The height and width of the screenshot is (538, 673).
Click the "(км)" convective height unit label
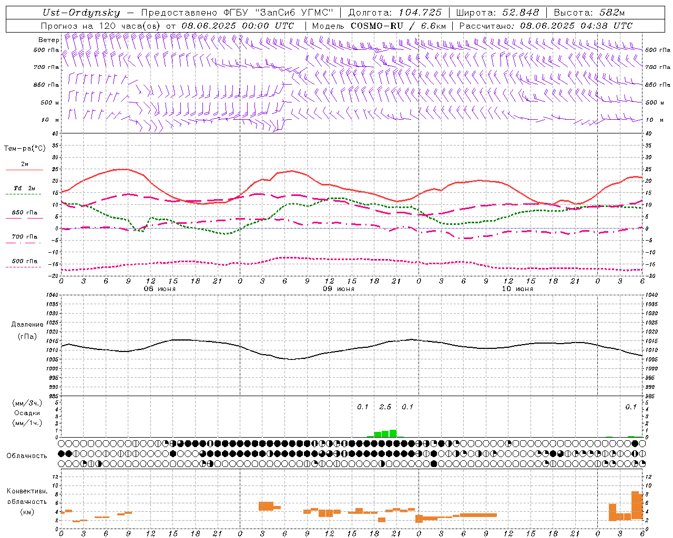pyautogui.click(x=27, y=512)
